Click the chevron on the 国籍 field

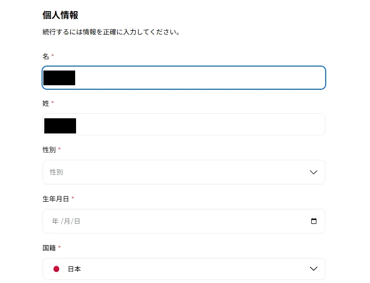pos(313,269)
